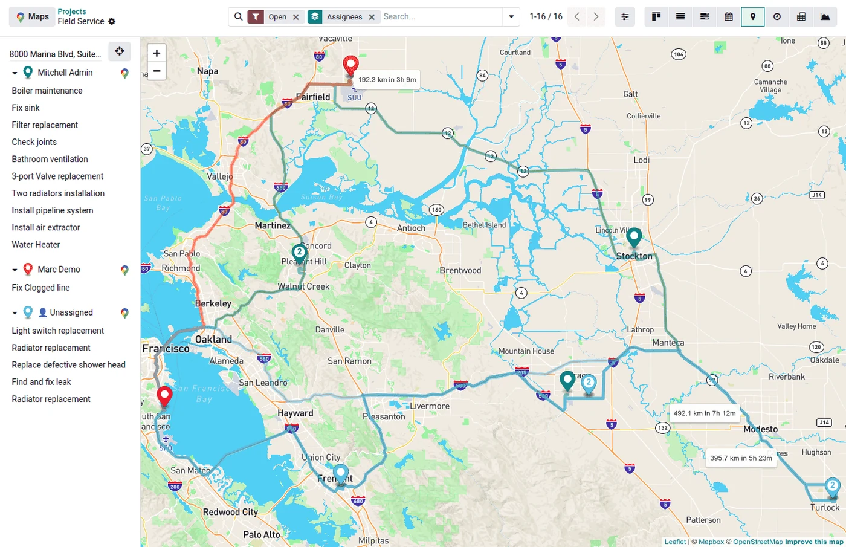This screenshot has width=846, height=547.
Task: Click the cluster pin at Turlock
Action: point(833,488)
